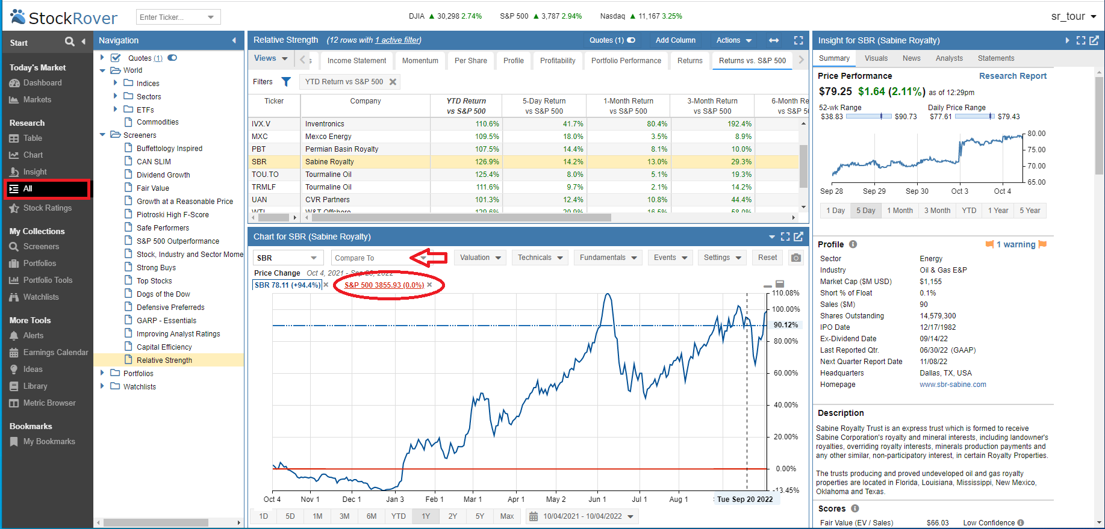Open the Profile info icon
Image resolution: width=1105 pixels, height=529 pixels.
coord(853,244)
